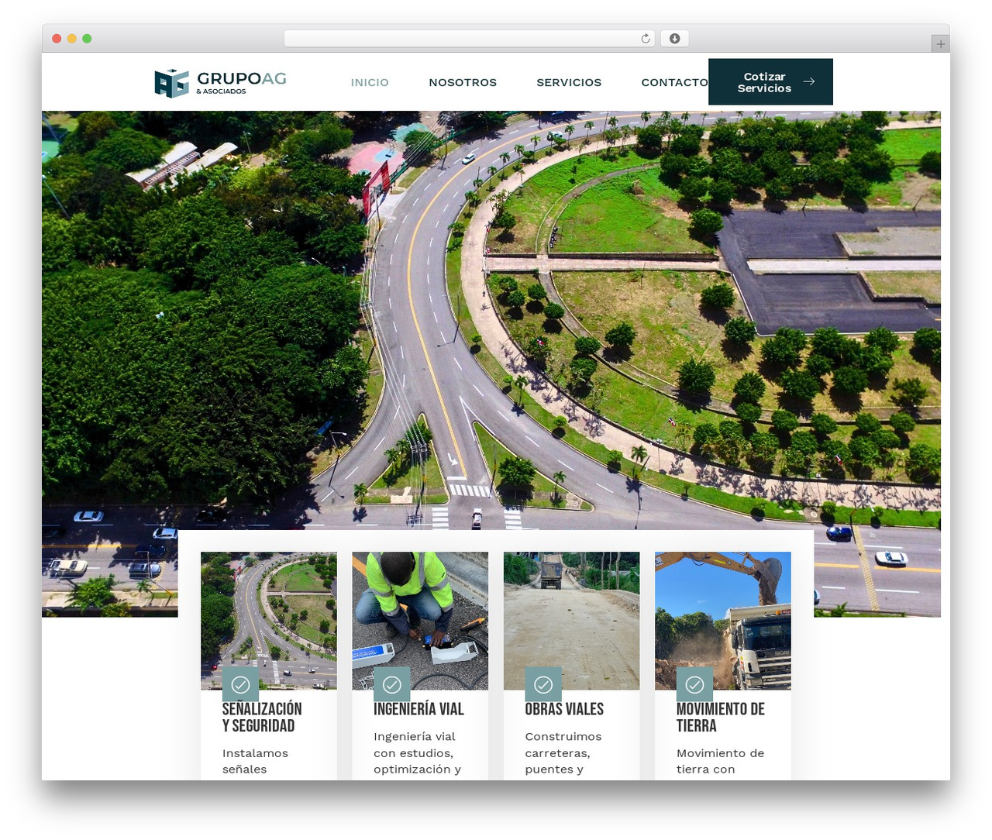
Task: Open the Ingeniería Vial heading link
Action: click(x=418, y=709)
